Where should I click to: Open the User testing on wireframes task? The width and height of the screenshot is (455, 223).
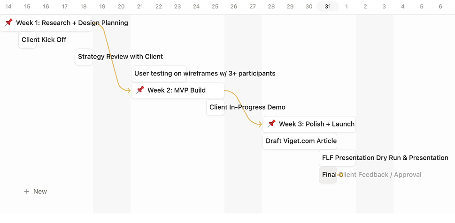click(205, 74)
